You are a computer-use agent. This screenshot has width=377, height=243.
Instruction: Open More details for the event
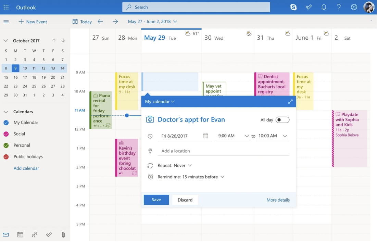(278, 200)
